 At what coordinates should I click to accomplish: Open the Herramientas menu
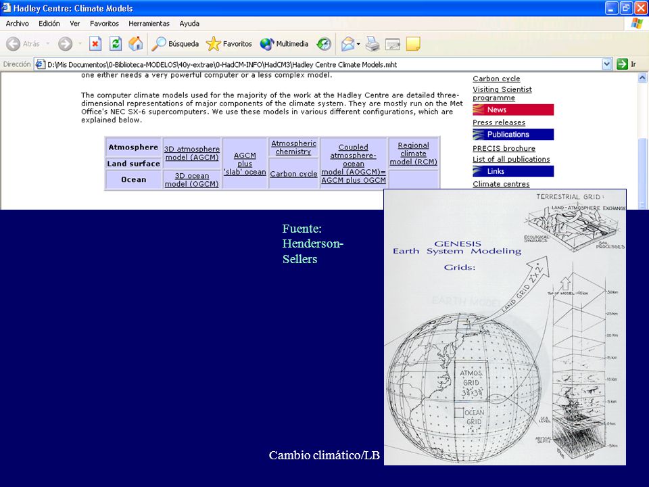149,24
